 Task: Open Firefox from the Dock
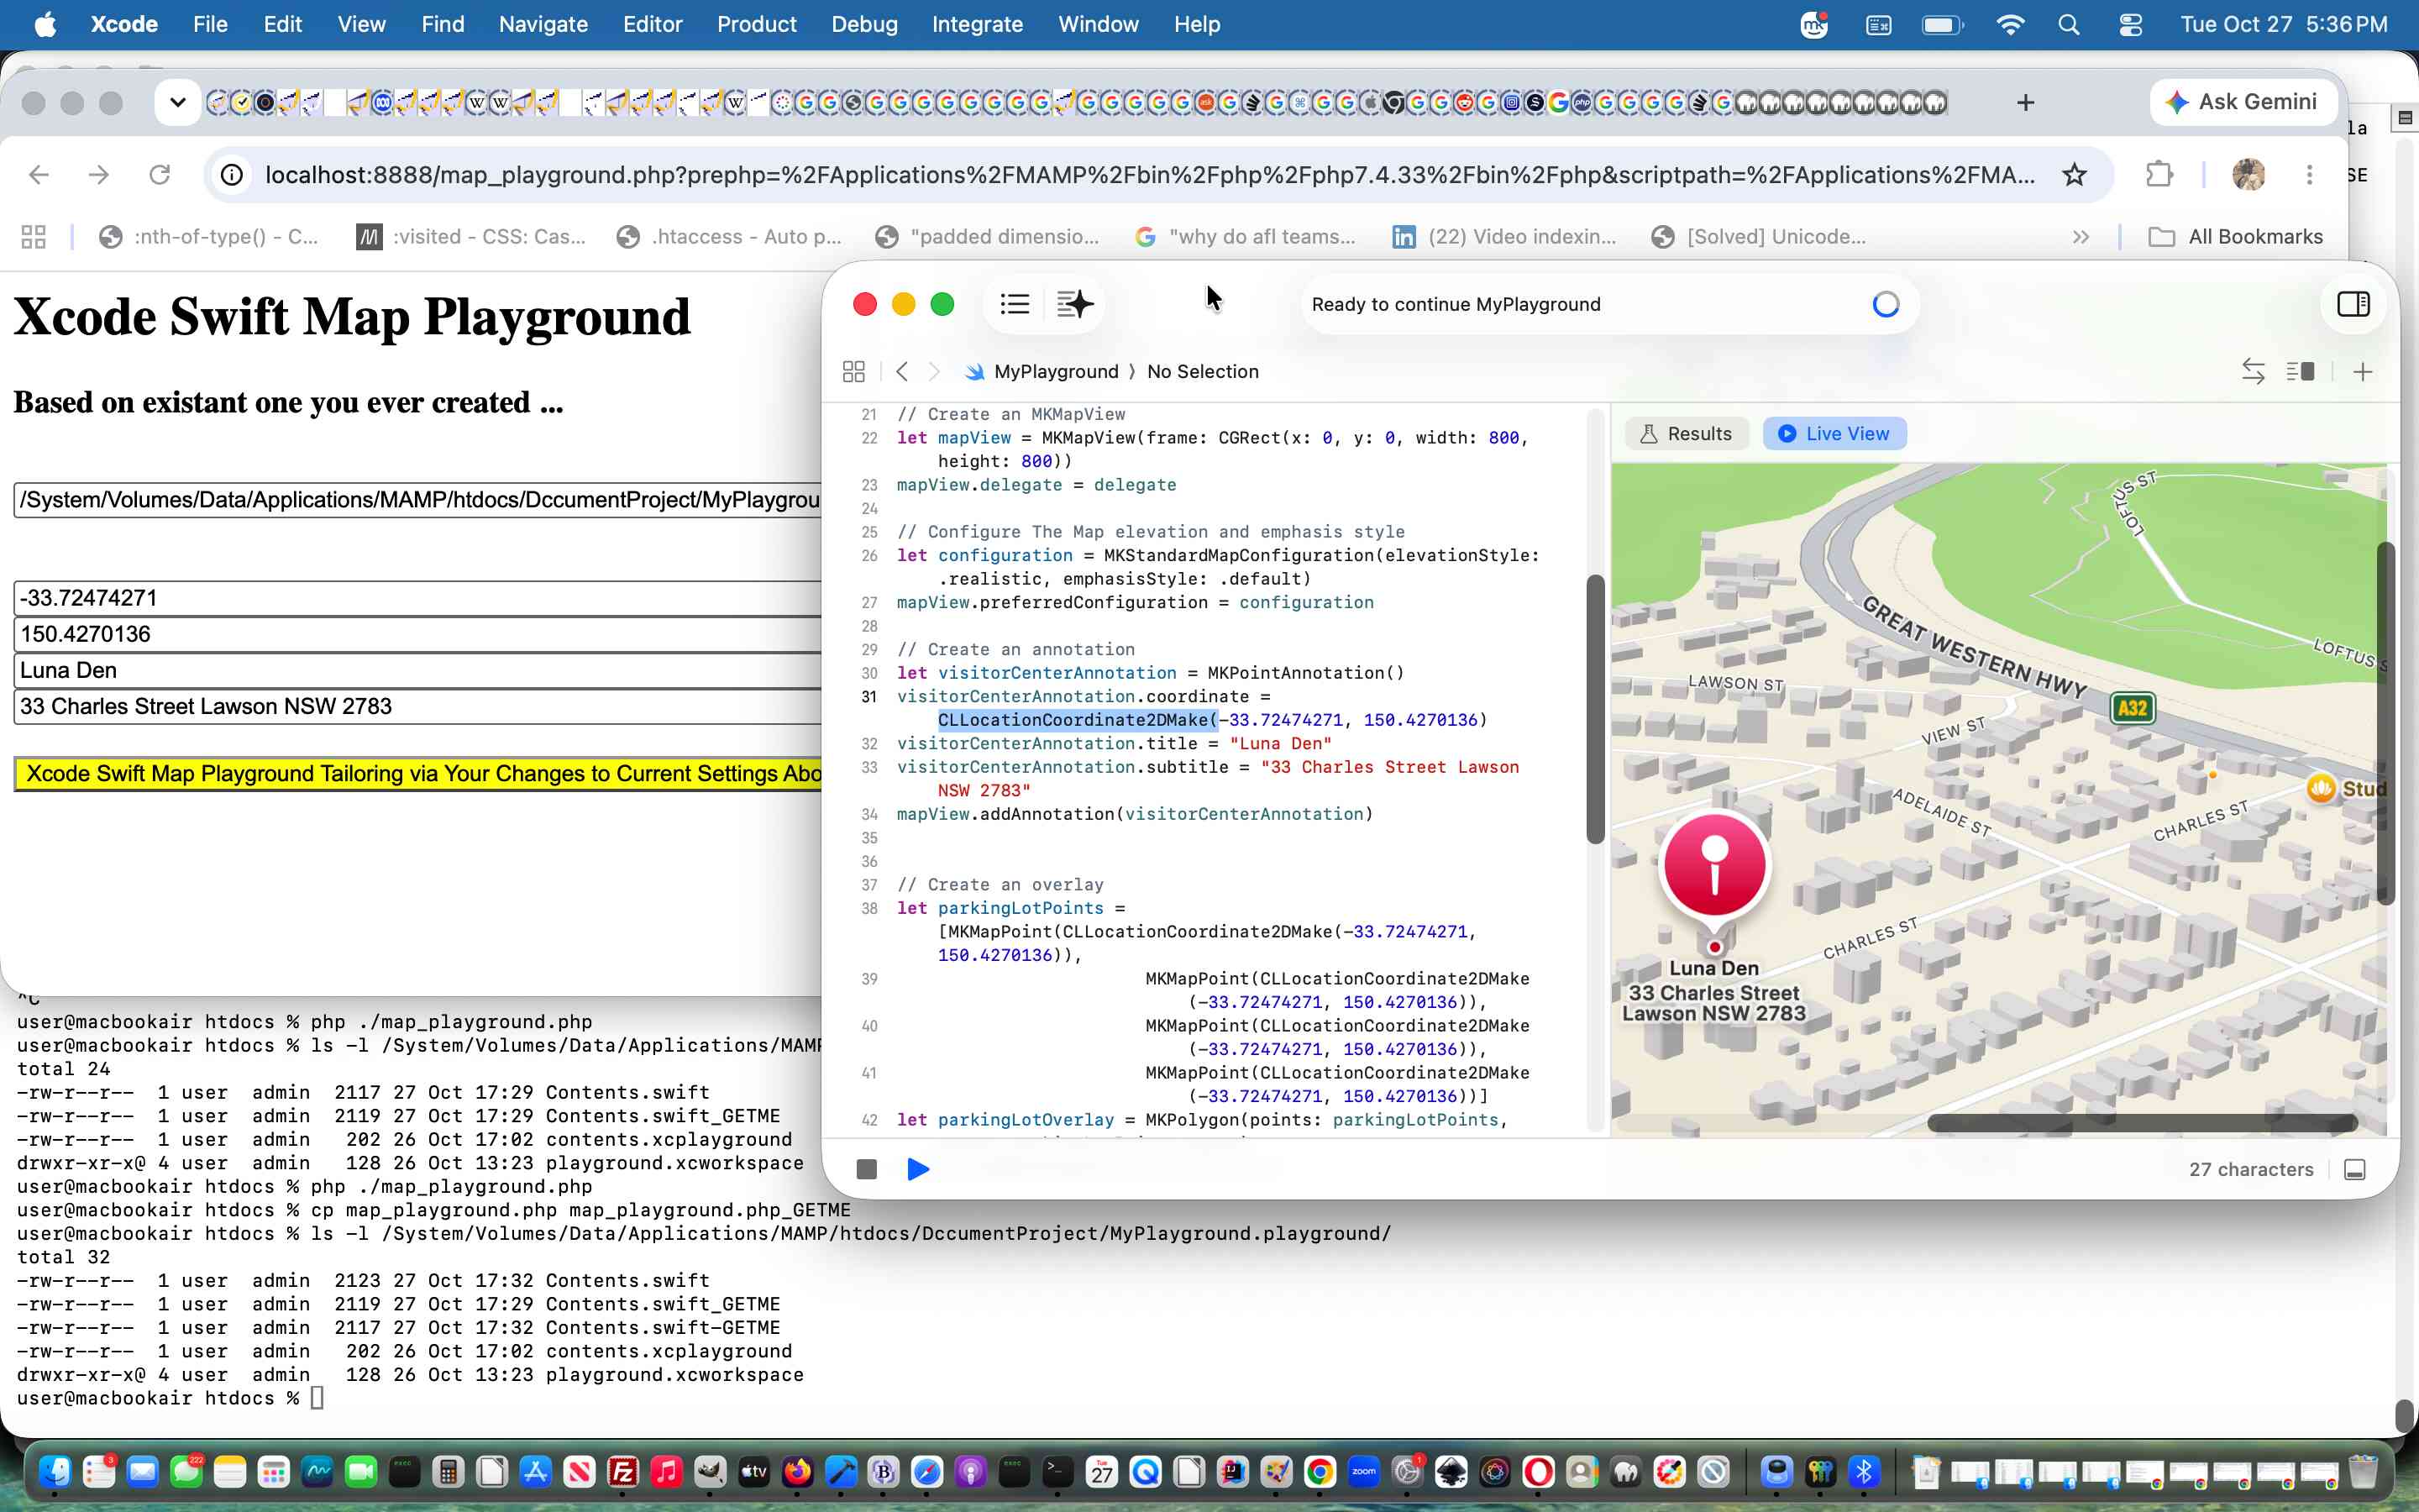796,1471
